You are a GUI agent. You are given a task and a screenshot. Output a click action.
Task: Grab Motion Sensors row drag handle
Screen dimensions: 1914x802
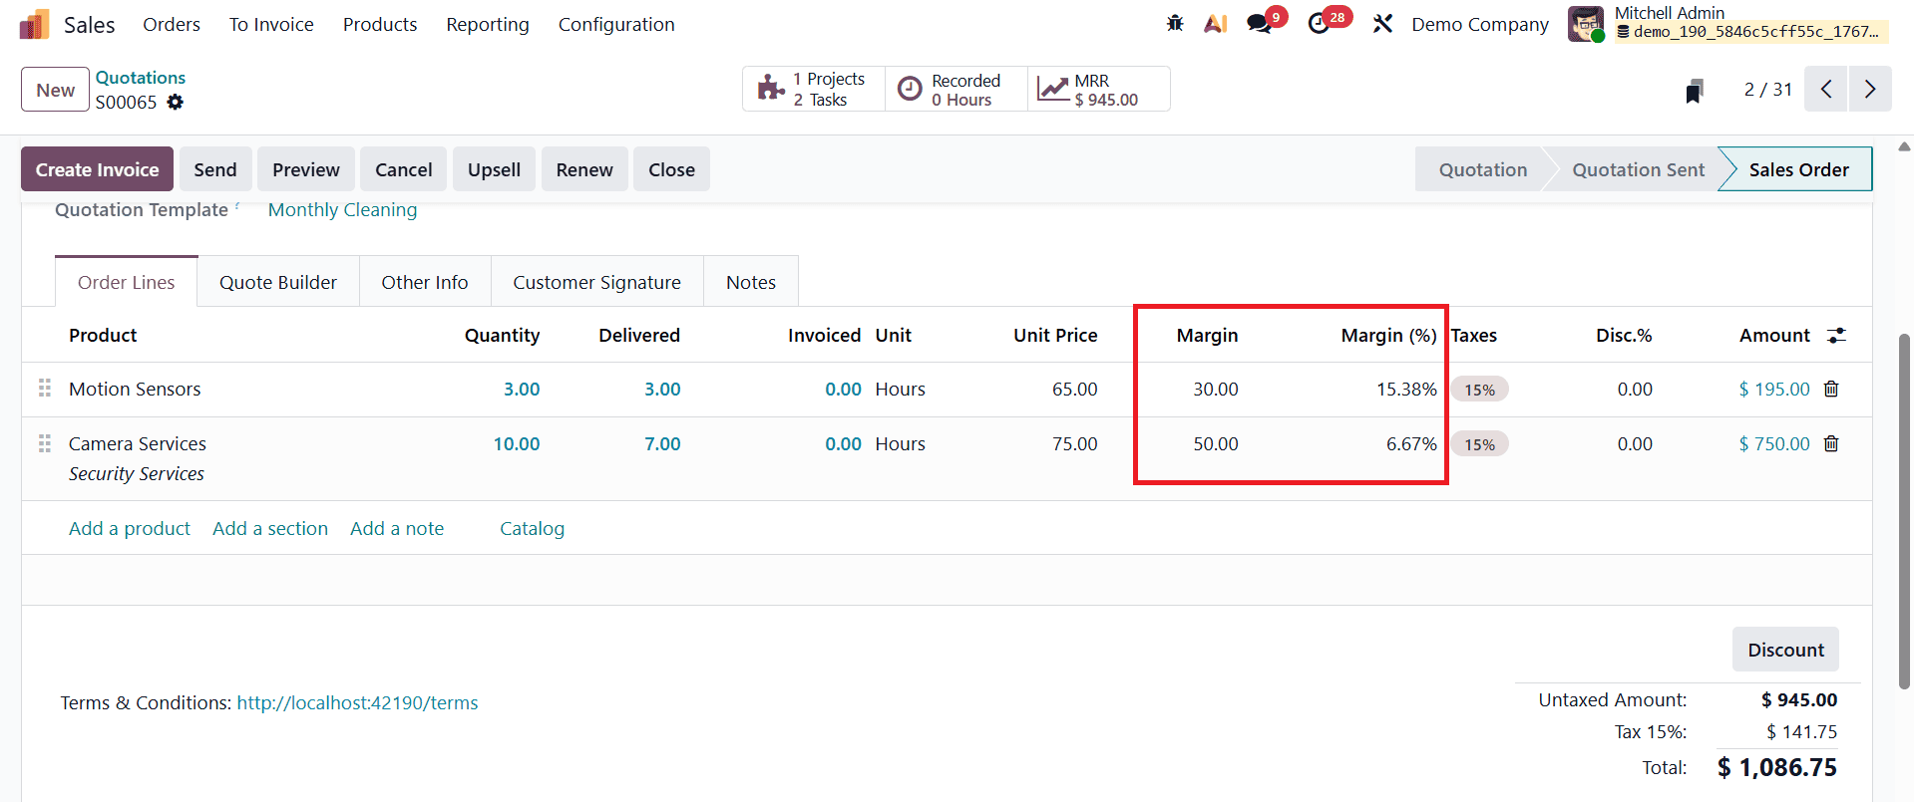pos(45,388)
